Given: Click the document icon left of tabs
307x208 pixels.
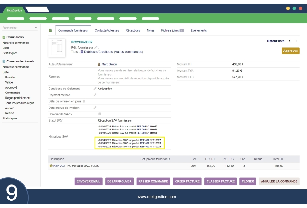Looking at the screenshot, I should click(x=50, y=30).
